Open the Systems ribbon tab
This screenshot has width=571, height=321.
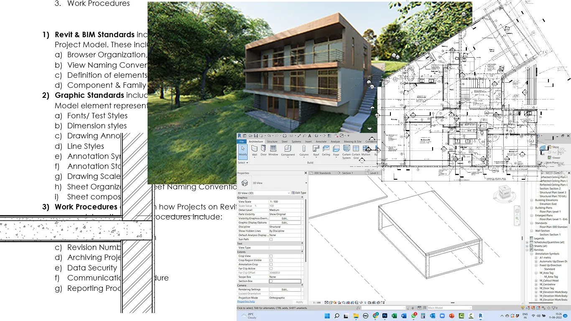(296, 142)
